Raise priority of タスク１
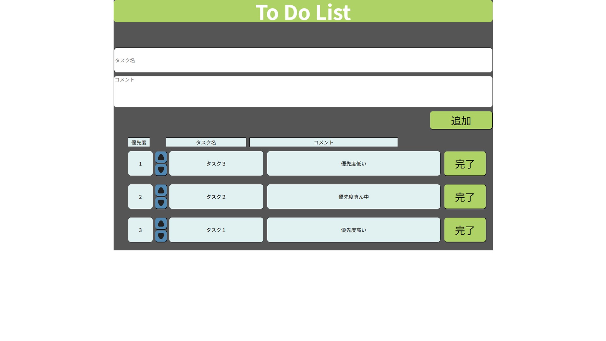The width and height of the screenshot is (606, 341). point(161,224)
